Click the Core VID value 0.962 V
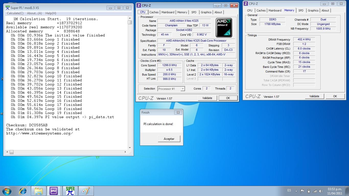Screen dimensions: 349x196 pyautogui.click(x=202, y=34)
